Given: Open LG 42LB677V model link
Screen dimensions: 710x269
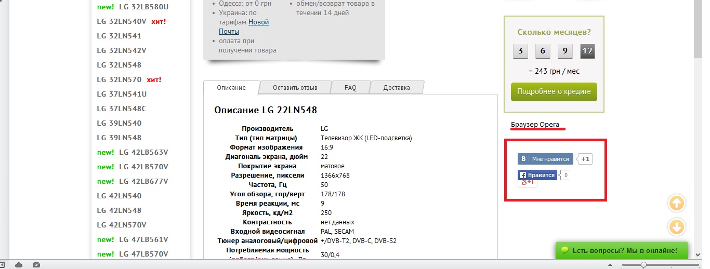Looking at the screenshot, I should click(x=144, y=181).
